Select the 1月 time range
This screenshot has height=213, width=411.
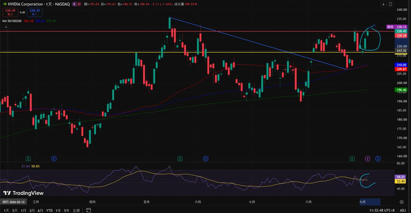(23, 210)
